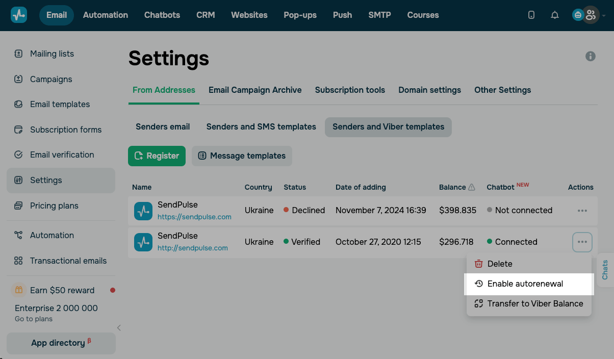
Task: Open the notifications bell
Action: coord(555,15)
